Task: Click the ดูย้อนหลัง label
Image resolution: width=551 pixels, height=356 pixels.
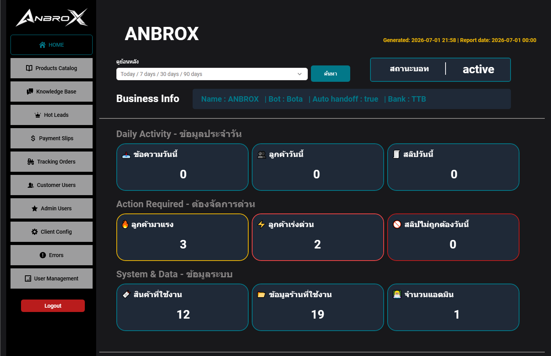Action: (128, 62)
